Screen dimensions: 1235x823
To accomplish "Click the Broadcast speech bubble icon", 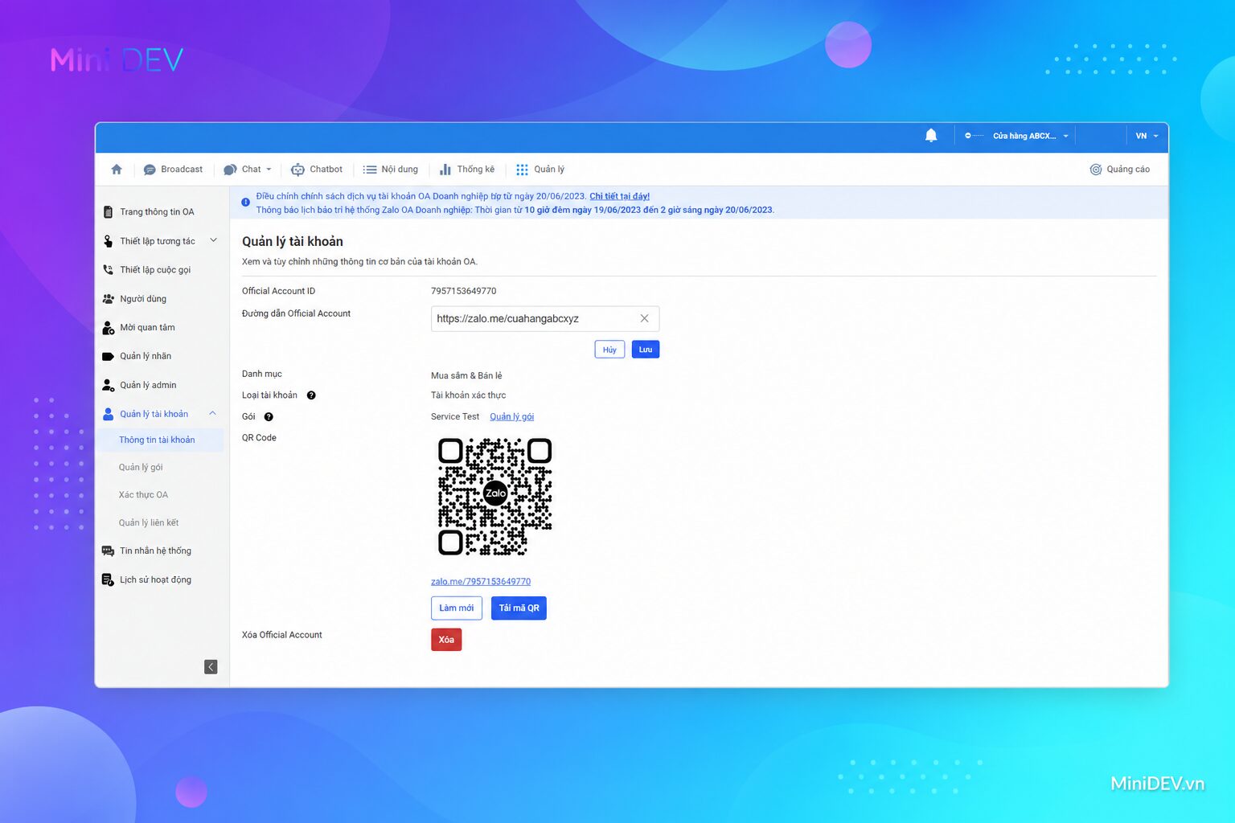I will pyautogui.click(x=150, y=170).
